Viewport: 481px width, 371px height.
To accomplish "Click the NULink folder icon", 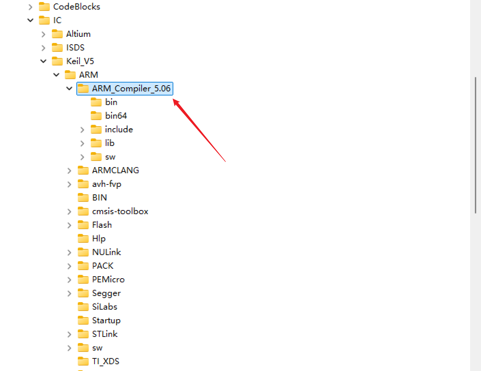I will (83, 252).
